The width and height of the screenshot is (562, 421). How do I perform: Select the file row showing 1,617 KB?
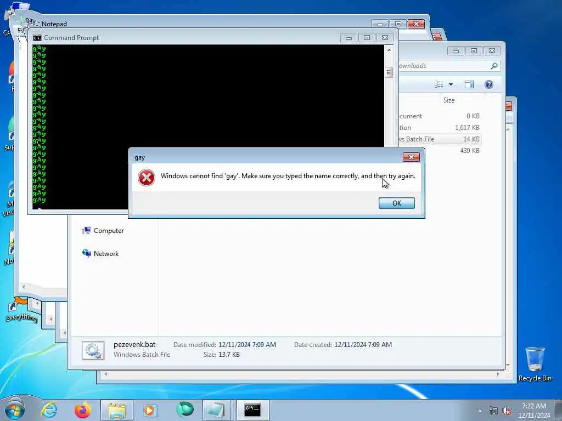coord(440,127)
